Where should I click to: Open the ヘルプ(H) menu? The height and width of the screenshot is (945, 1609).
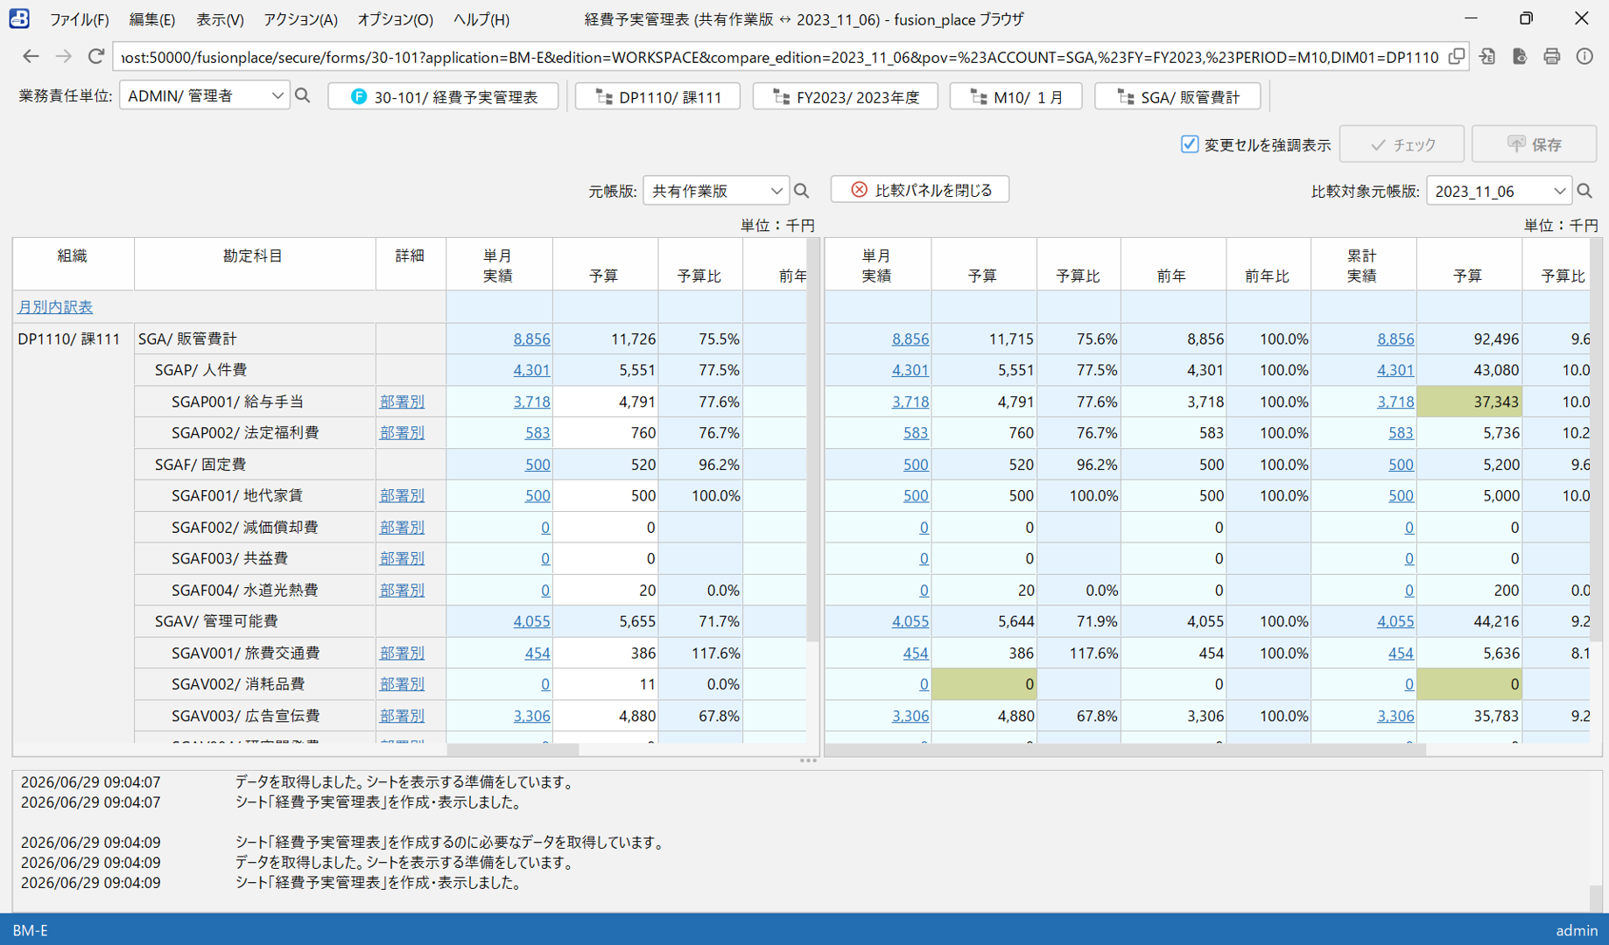point(481,19)
